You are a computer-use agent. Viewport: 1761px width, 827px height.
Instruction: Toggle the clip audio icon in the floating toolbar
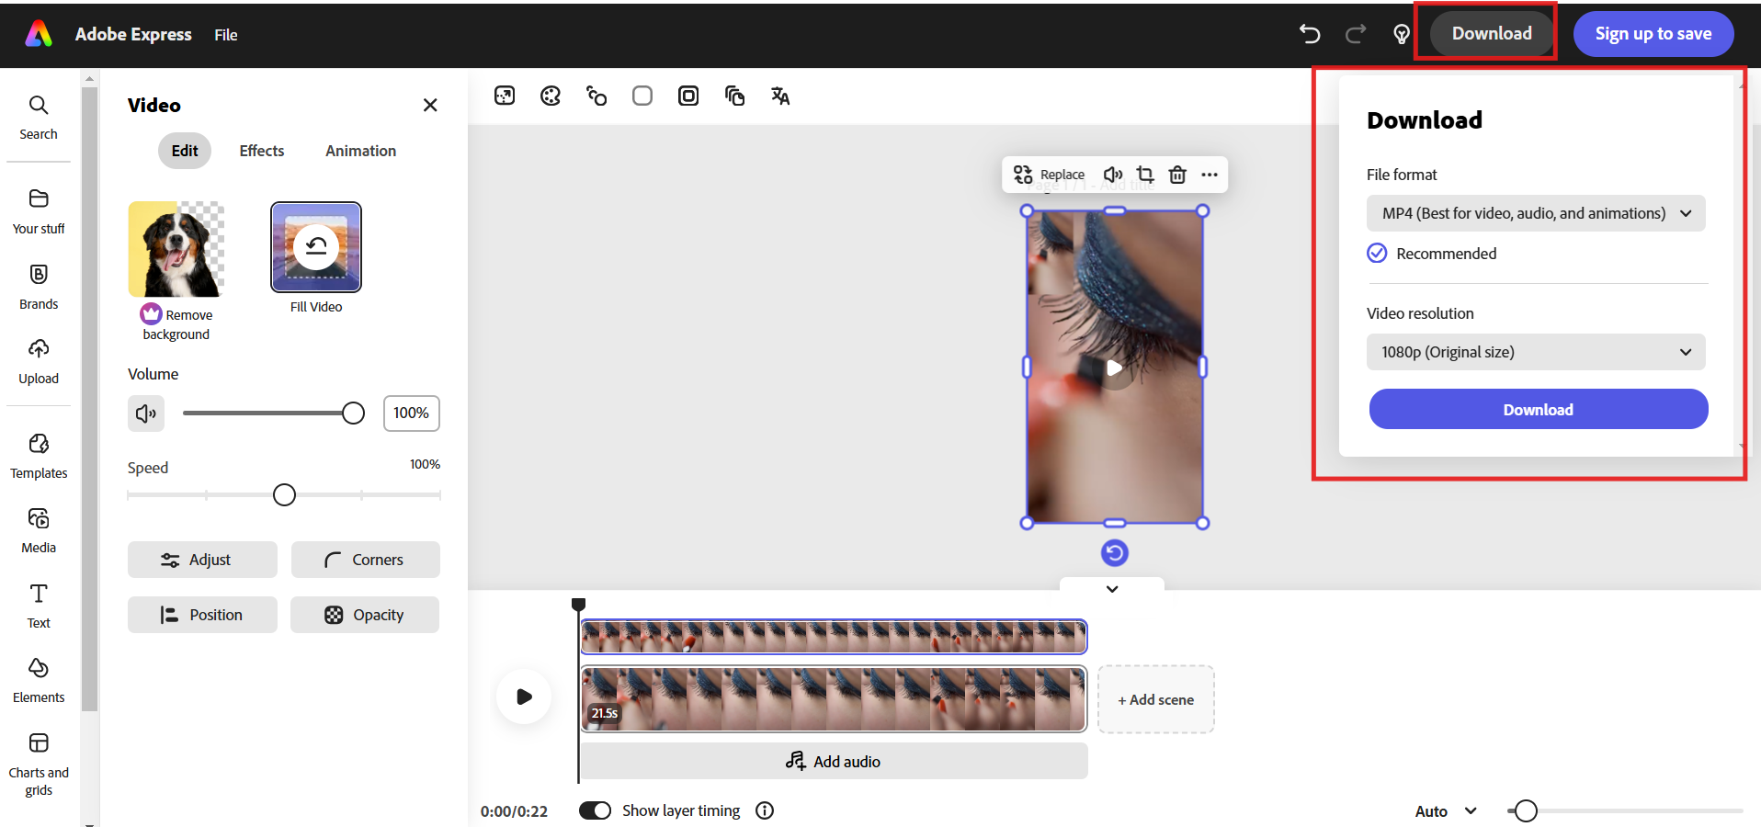click(1113, 175)
